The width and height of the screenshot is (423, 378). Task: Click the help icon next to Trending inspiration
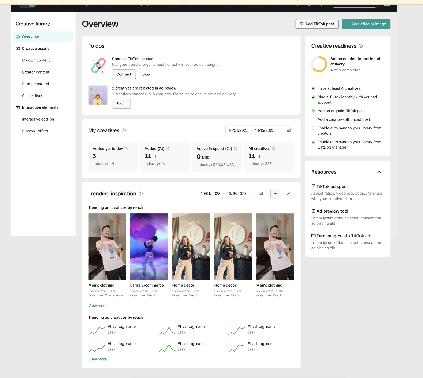[141, 194]
